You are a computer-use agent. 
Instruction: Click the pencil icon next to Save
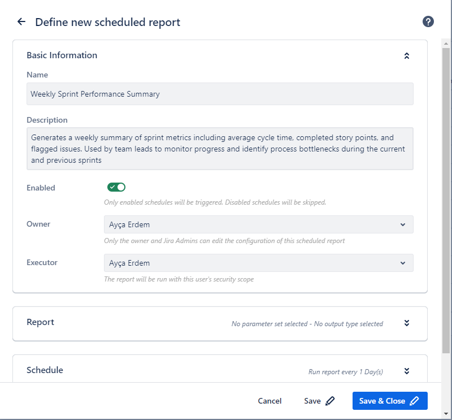(x=330, y=400)
